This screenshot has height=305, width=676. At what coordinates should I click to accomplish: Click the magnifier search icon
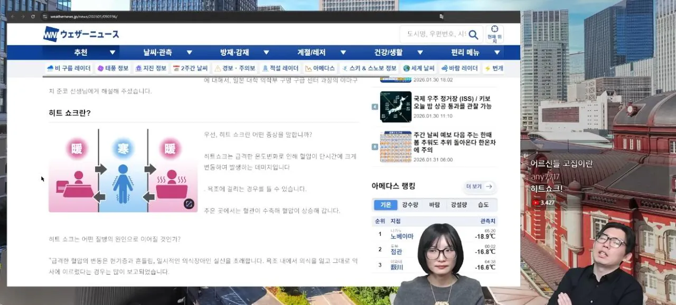(473, 35)
